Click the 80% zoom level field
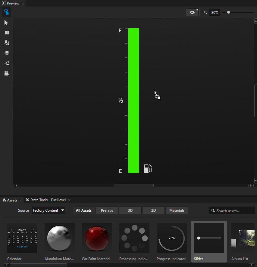257x267 pixels. coord(215,13)
